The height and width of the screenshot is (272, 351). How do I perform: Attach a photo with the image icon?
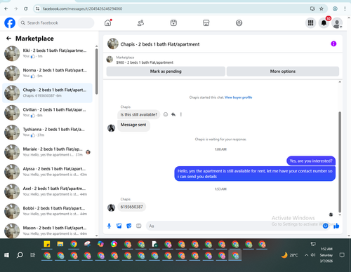(x=119, y=226)
